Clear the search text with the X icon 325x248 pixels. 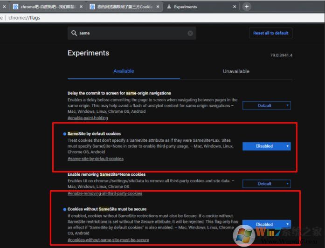coord(190,33)
